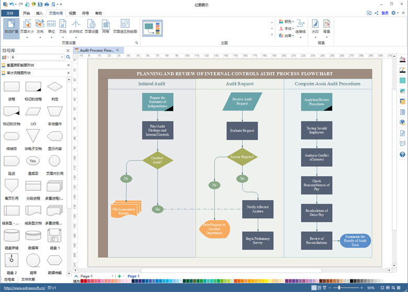Open the 连接线 connector style dropdown
408x292 pixels.
pyautogui.click(x=300, y=28)
